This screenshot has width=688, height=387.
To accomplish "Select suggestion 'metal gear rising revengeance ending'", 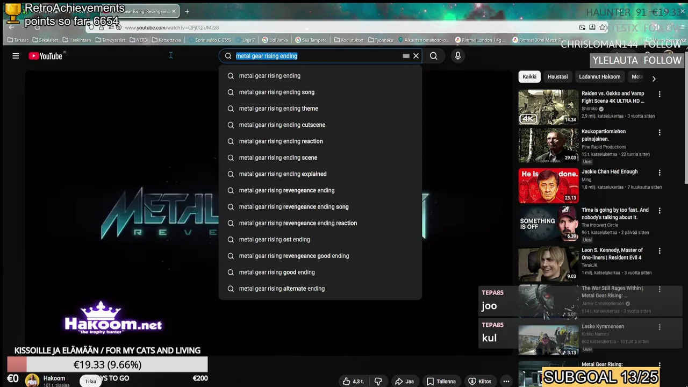I will 320,190.
